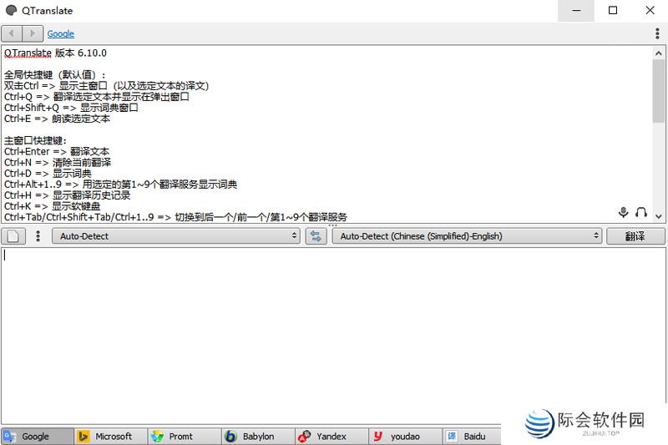Click scroll up arrow of source text
This screenshot has height=445, width=668.
(659, 53)
